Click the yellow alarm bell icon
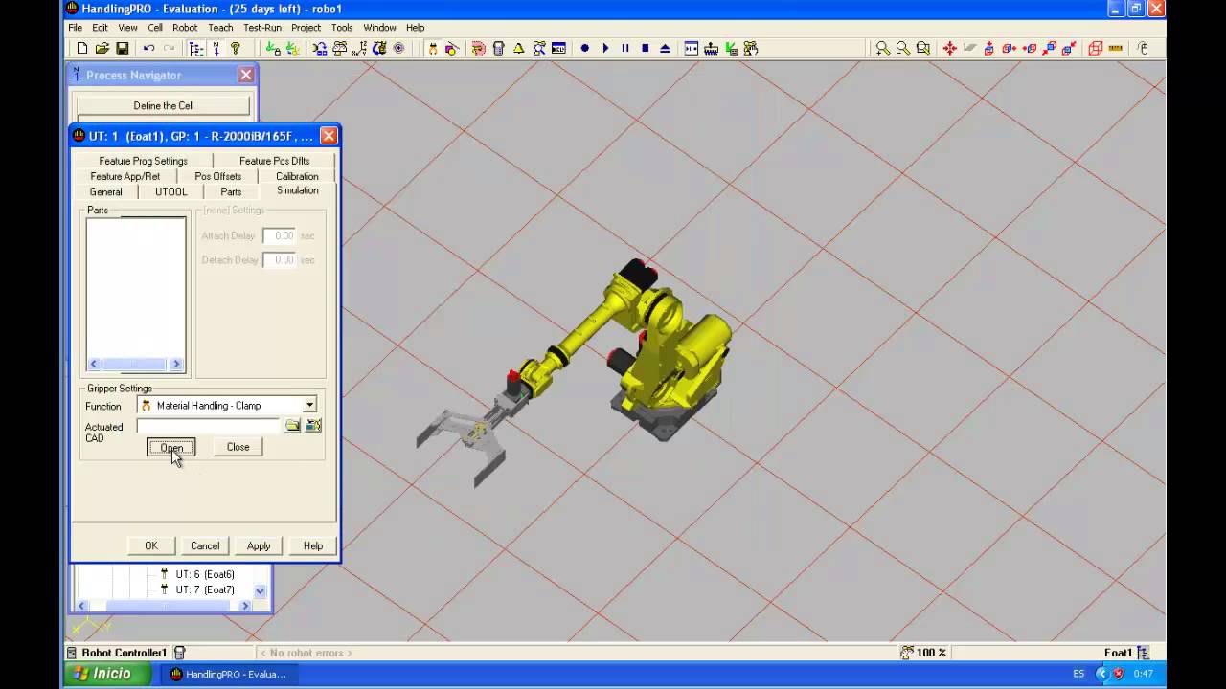The height and width of the screenshot is (689, 1226). (517, 48)
